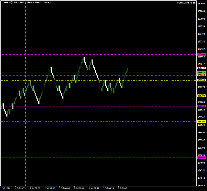Select the magenta 15500.0 price label
The height and width of the screenshot is (191, 207).
tap(202, 158)
